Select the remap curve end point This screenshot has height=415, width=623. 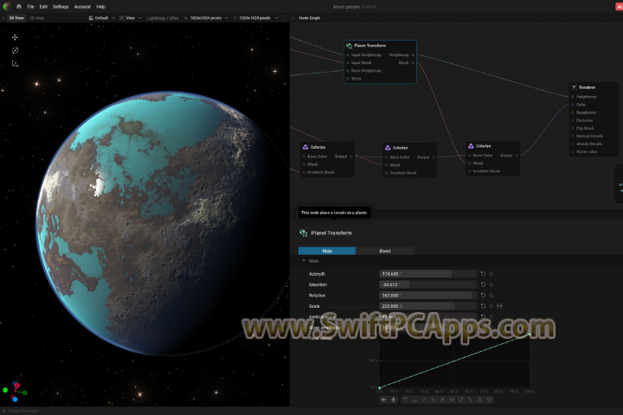pos(530,335)
